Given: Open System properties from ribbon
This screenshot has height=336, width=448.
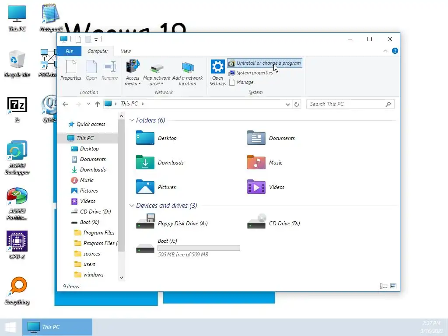Looking at the screenshot, I should tap(251, 73).
